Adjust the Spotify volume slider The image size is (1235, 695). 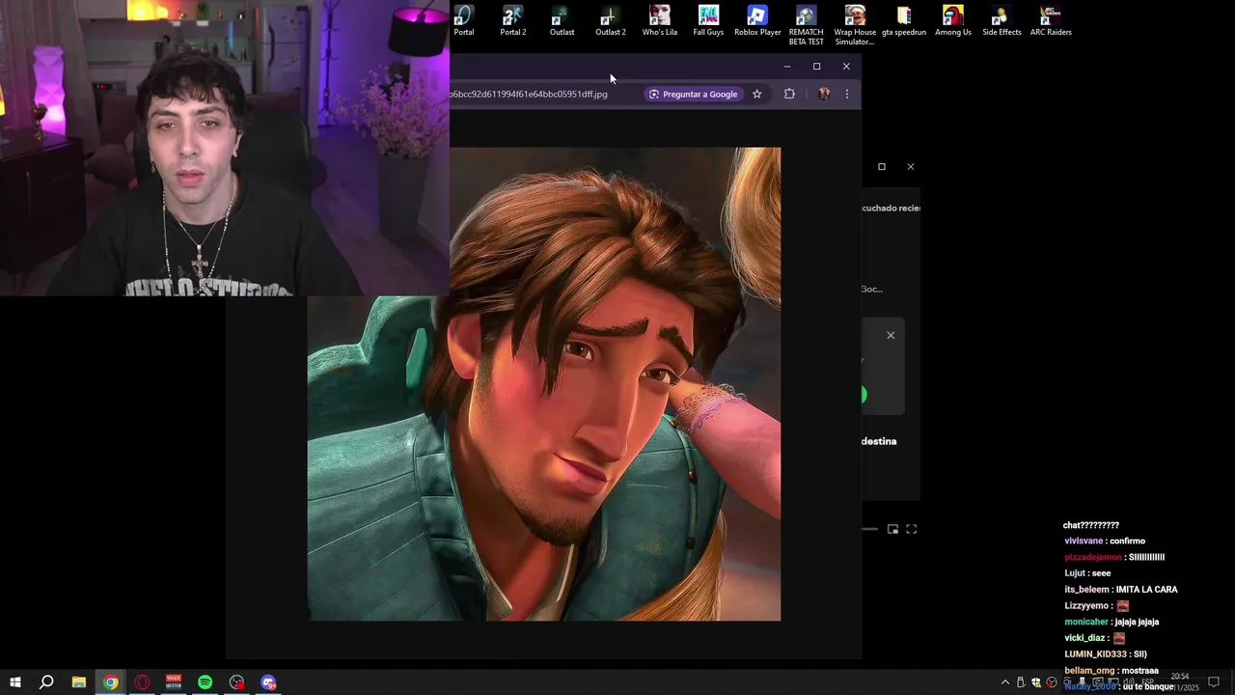pos(870,529)
